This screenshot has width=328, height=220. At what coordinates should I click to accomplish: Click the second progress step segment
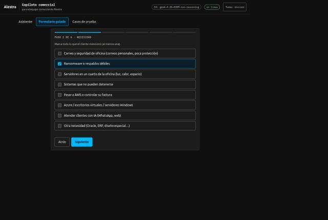(90, 32)
